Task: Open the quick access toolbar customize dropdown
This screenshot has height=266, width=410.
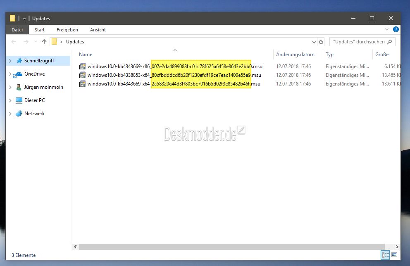Action: click(24, 19)
